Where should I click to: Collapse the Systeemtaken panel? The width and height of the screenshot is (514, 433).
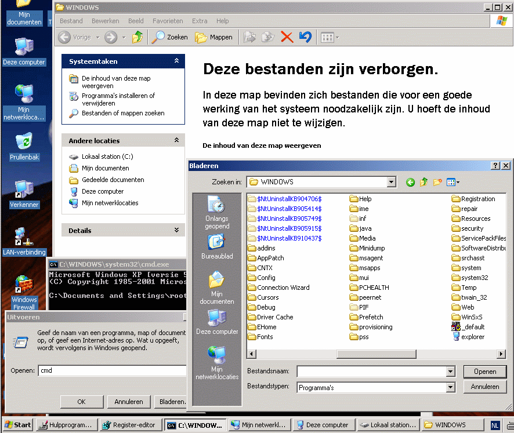pos(176,61)
